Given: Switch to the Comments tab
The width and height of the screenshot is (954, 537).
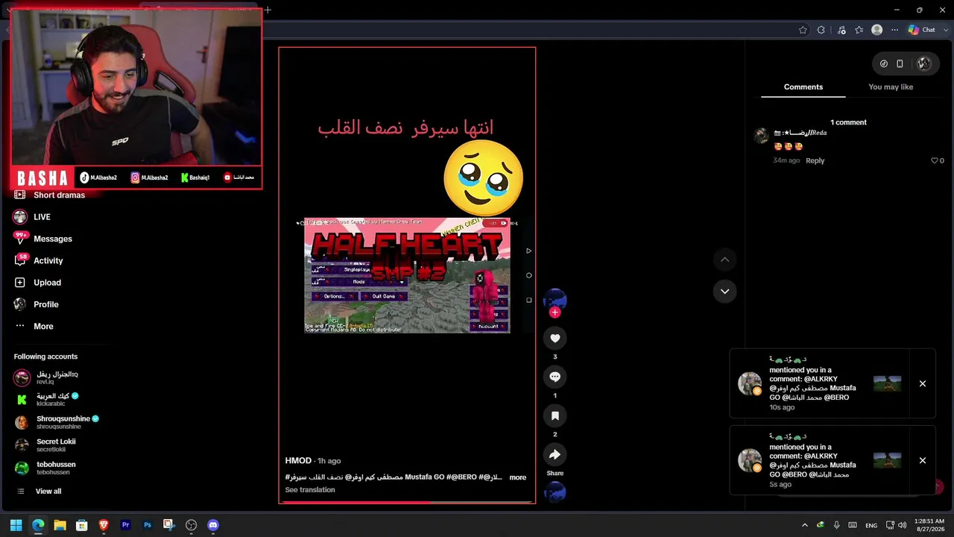Looking at the screenshot, I should (x=803, y=87).
